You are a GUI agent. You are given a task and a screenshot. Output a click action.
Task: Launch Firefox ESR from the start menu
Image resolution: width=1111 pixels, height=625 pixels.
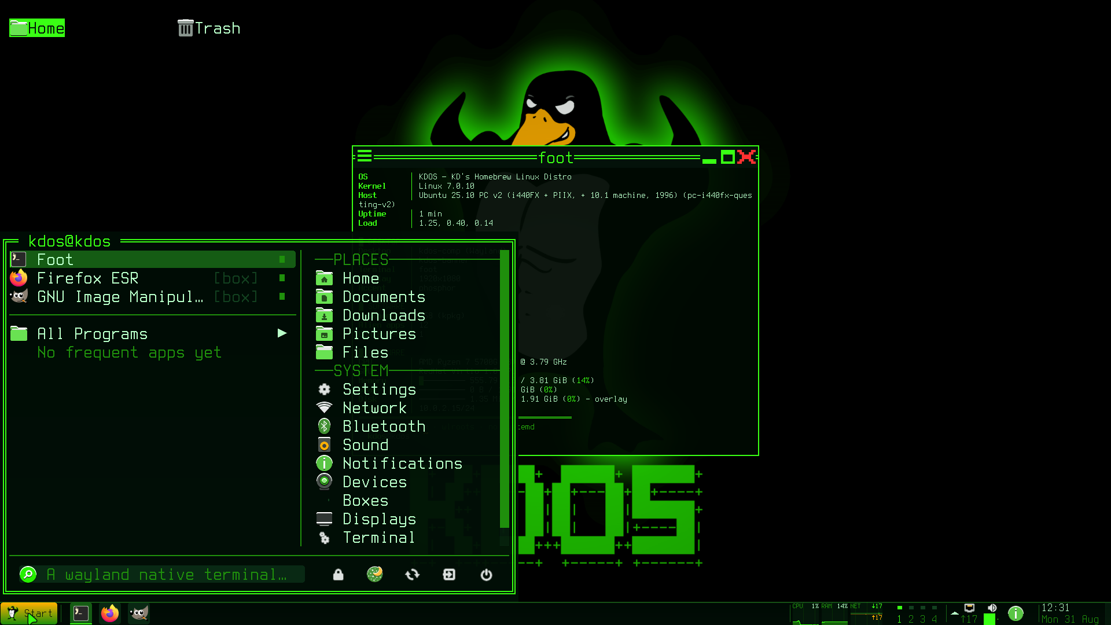click(153, 278)
